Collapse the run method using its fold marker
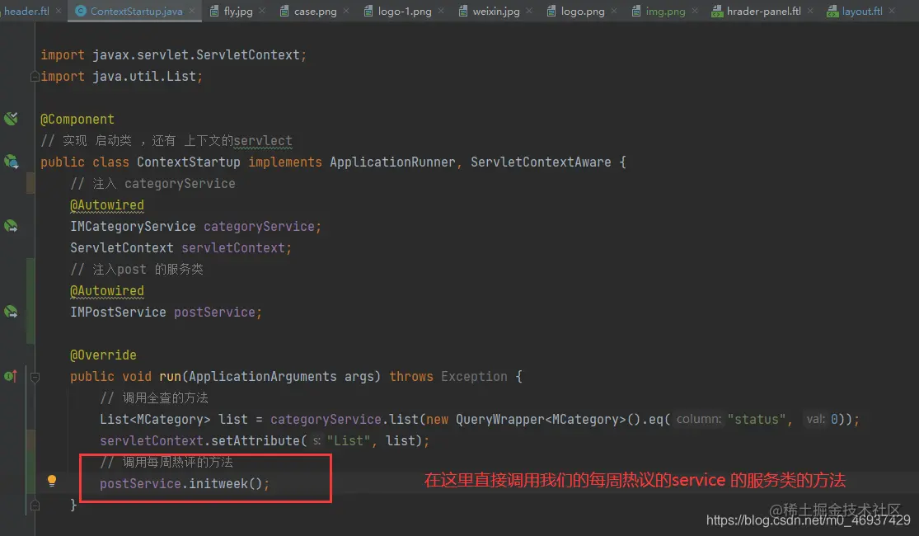919x536 pixels. pyautogui.click(x=35, y=377)
